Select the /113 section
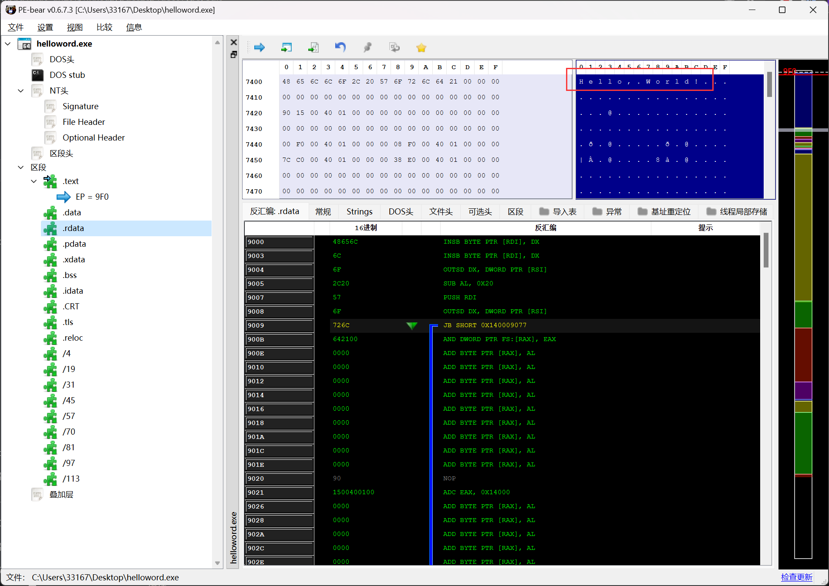This screenshot has width=829, height=586. tap(71, 479)
